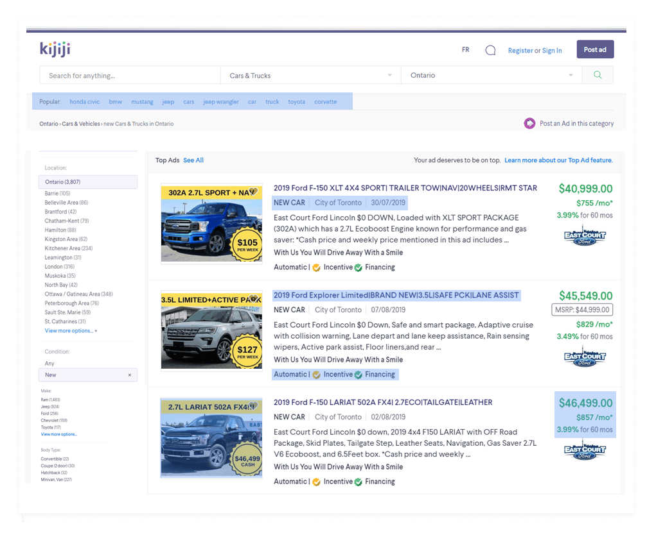The width and height of the screenshot is (647, 533).
Task: Click popular search jeep wrangler
Action: point(221,102)
